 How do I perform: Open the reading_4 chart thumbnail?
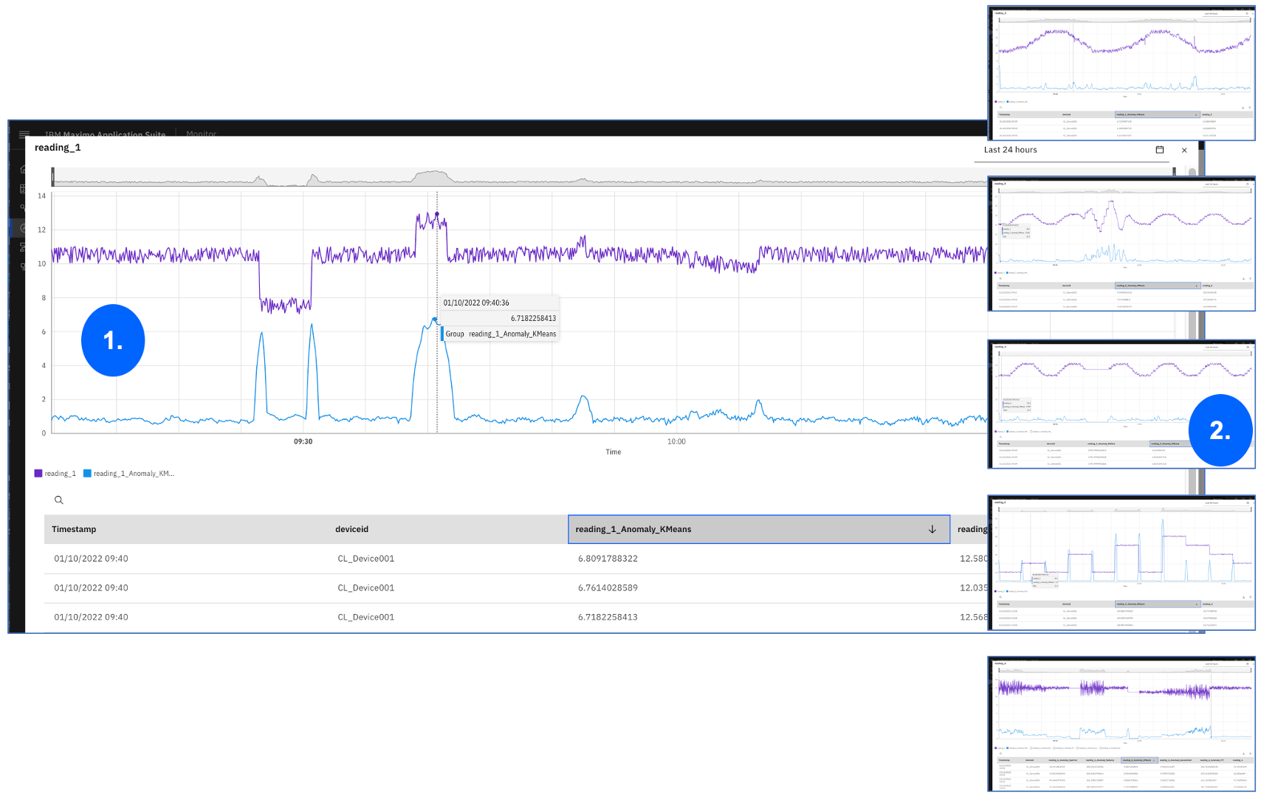point(1121,404)
